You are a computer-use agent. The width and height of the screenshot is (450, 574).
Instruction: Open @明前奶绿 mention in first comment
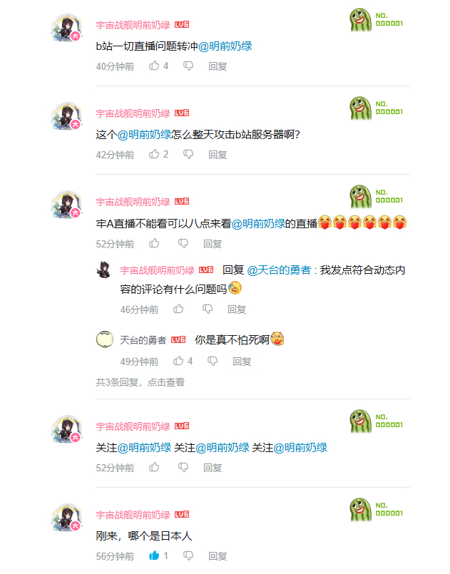click(x=225, y=46)
